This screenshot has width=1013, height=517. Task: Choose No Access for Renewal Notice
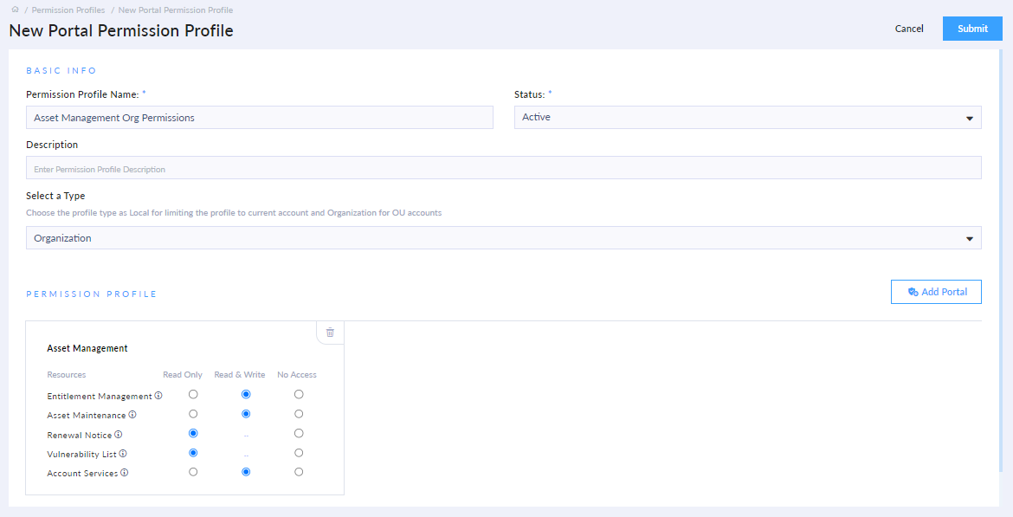[x=298, y=433]
